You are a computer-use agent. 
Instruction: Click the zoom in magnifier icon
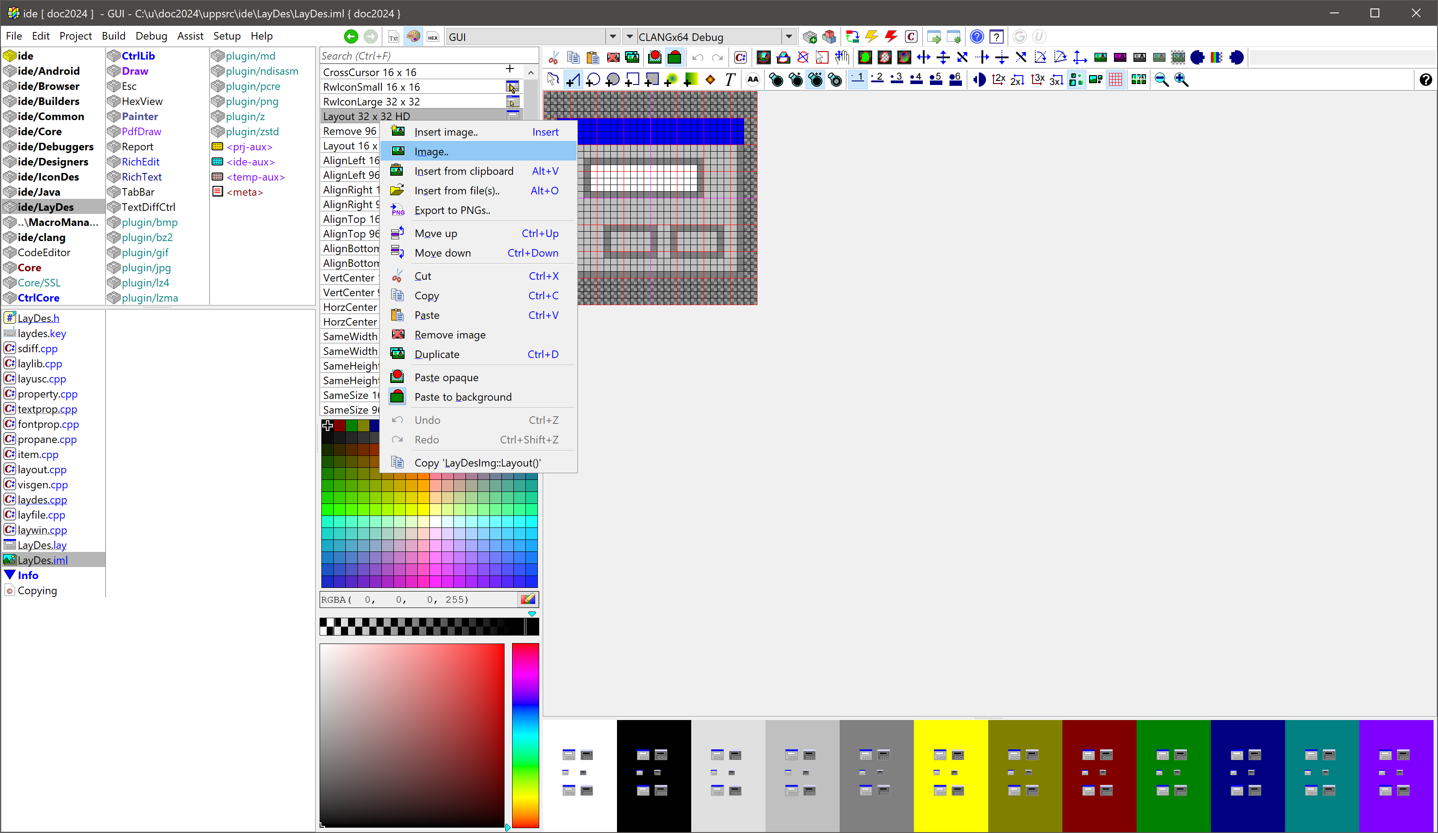pos(1181,80)
